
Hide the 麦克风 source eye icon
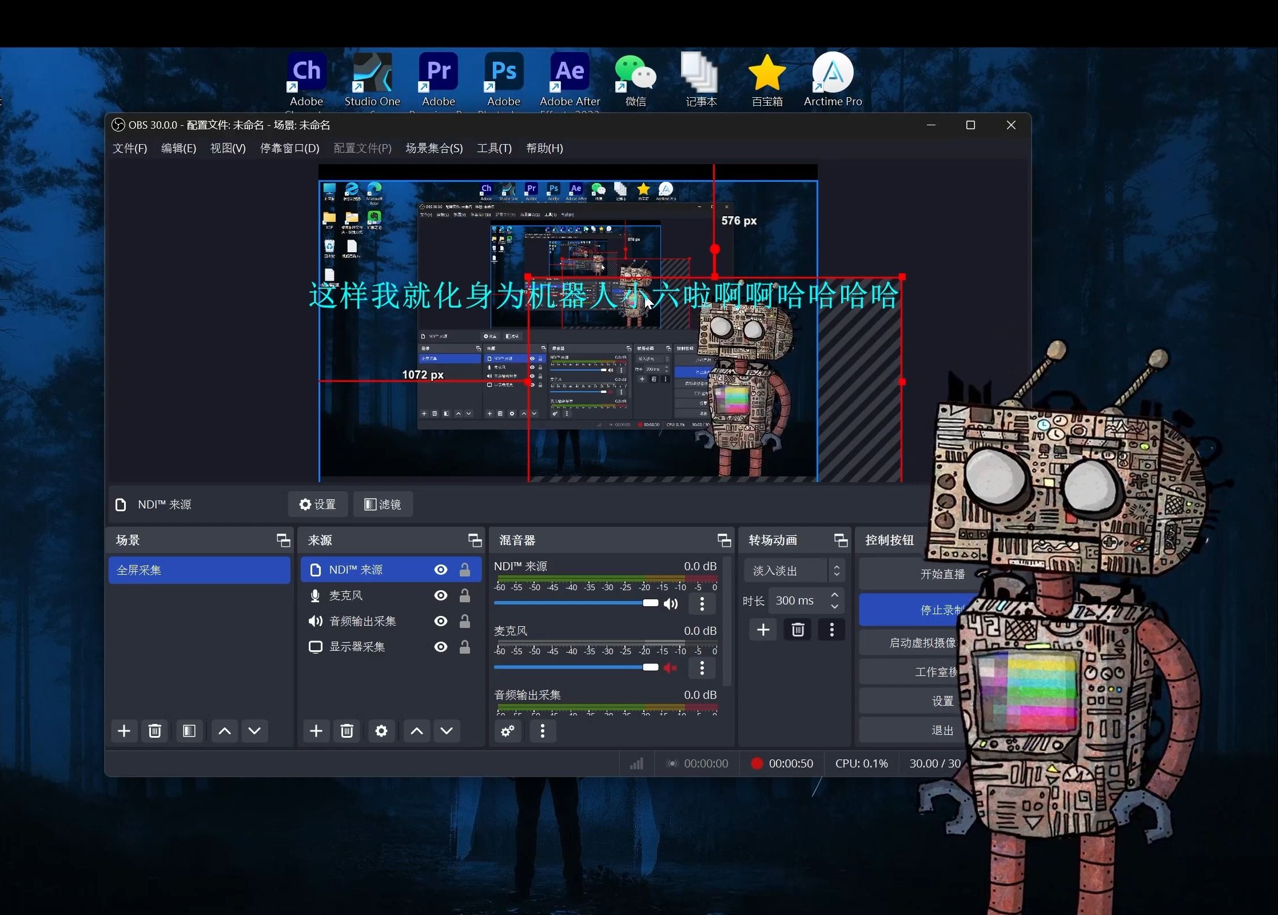tap(440, 595)
